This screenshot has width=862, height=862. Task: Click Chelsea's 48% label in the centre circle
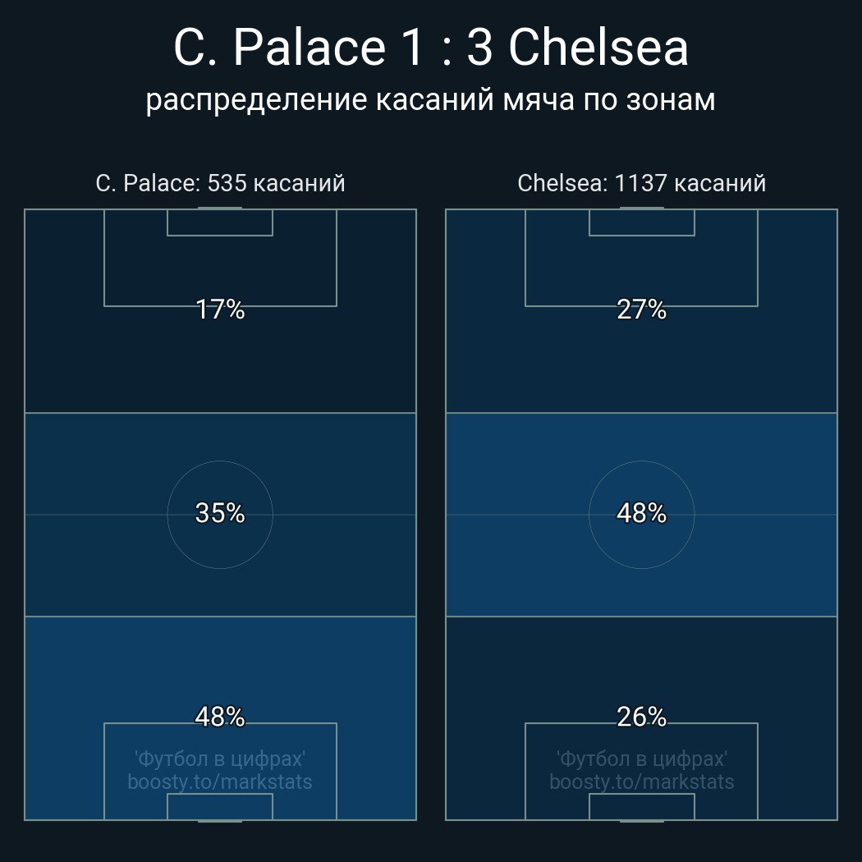[x=642, y=513]
